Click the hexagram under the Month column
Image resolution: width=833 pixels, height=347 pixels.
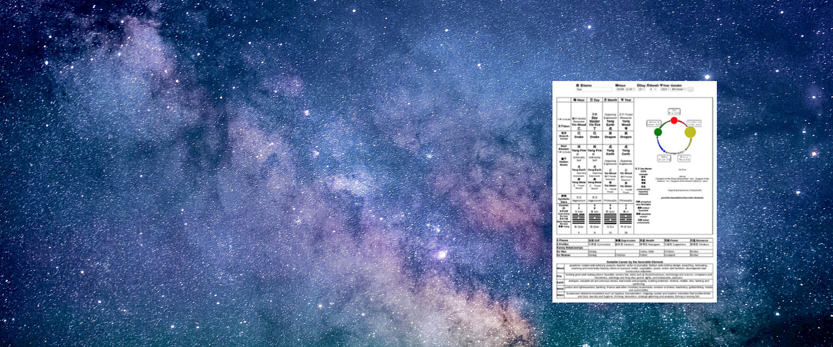(610, 219)
